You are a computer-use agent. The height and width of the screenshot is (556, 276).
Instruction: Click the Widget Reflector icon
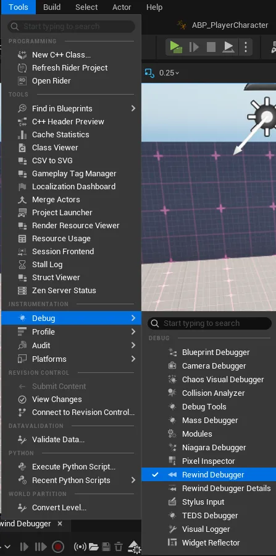click(x=172, y=542)
